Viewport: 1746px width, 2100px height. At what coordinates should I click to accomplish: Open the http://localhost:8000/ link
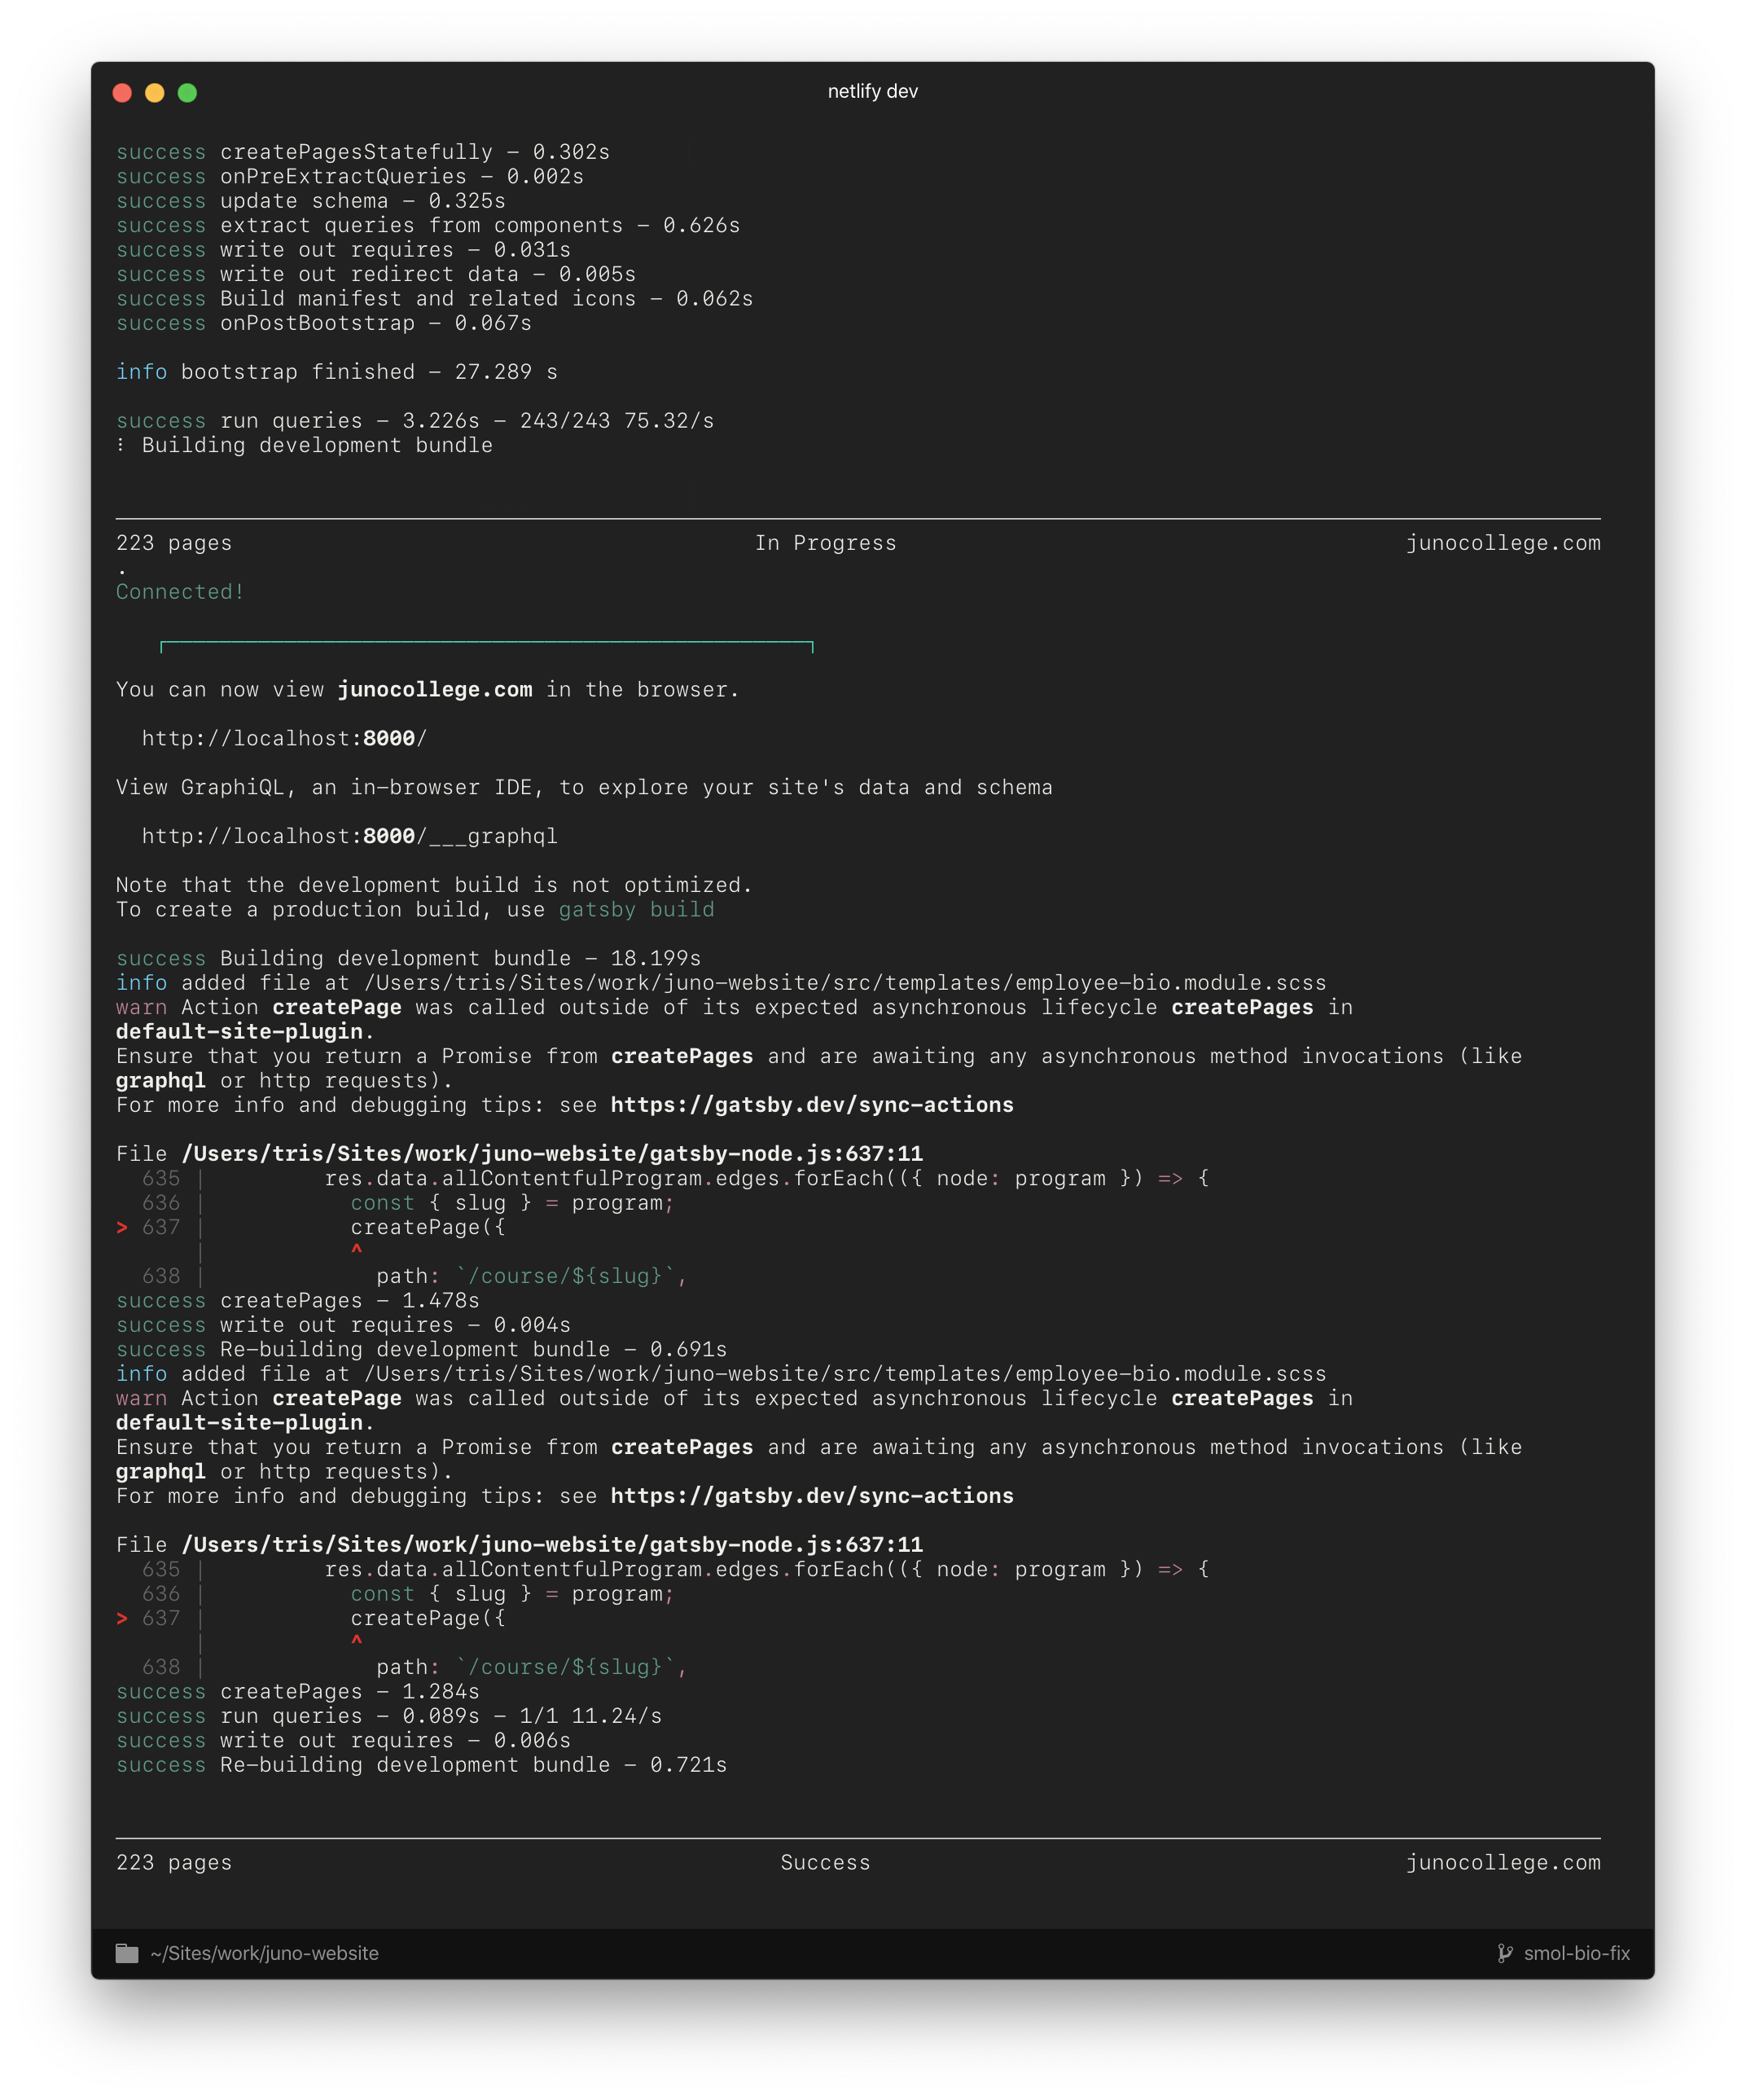(284, 738)
